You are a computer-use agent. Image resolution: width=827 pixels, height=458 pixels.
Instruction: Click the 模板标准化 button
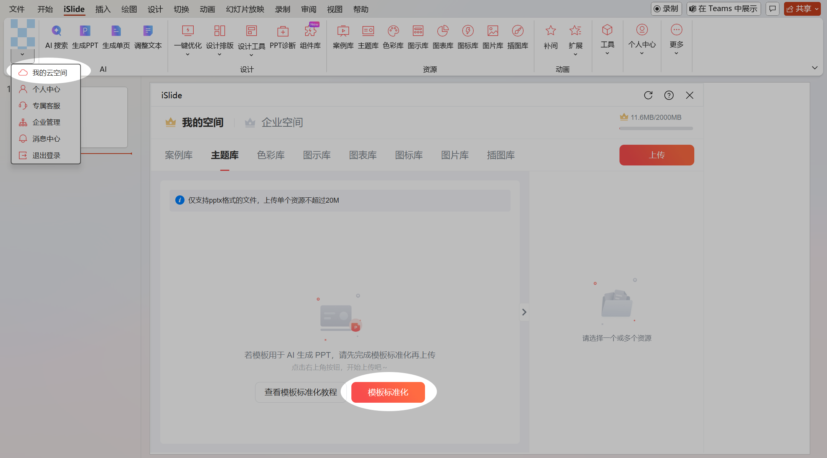click(x=388, y=392)
